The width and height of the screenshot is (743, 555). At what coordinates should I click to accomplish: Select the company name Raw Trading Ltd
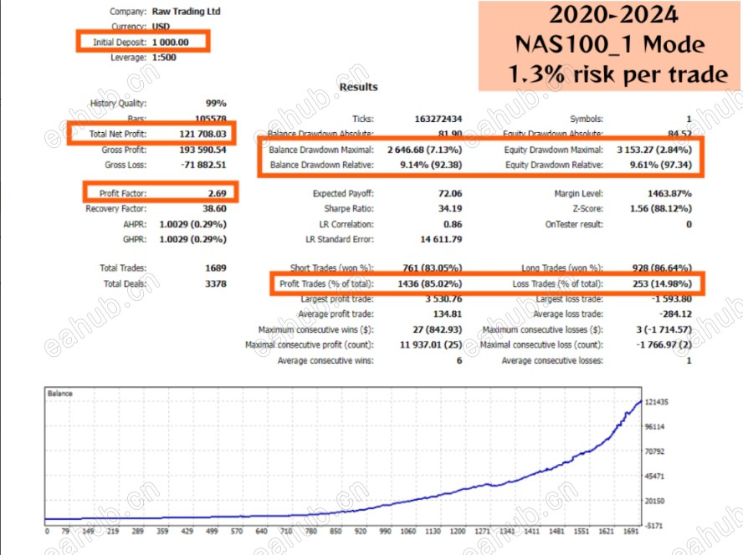coord(186,12)
